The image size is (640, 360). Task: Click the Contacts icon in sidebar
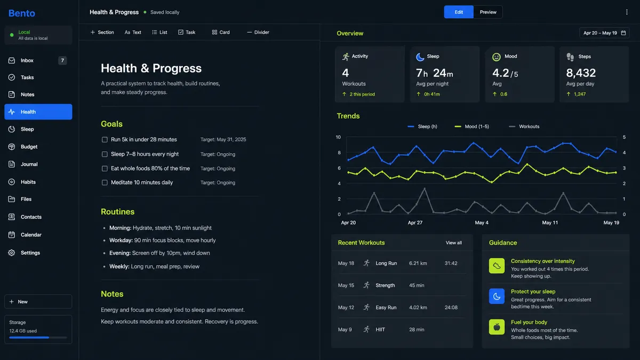click(x=12, y=217)
